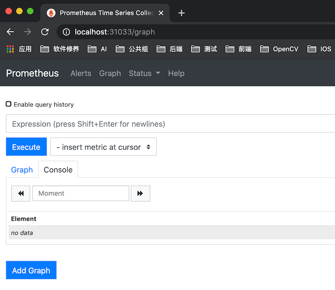Open the Graph item in navbar

110,73
